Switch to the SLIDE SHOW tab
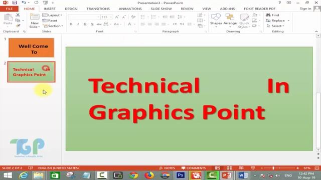 point(161,9)
